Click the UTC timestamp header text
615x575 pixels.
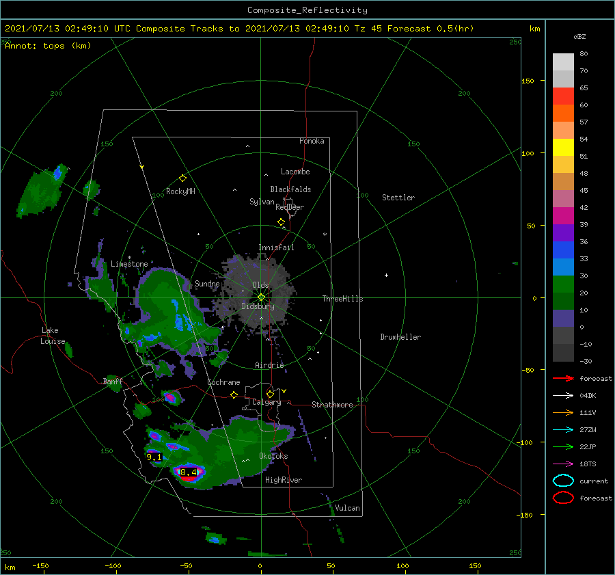239,29
